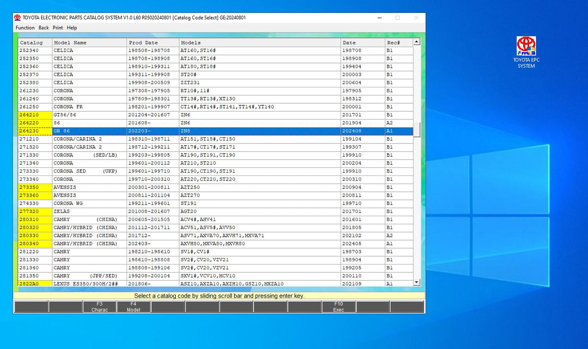Screen dimensions: 588x349
Task: Select CORONA SED (UKP) row
Action: [216, 171]
